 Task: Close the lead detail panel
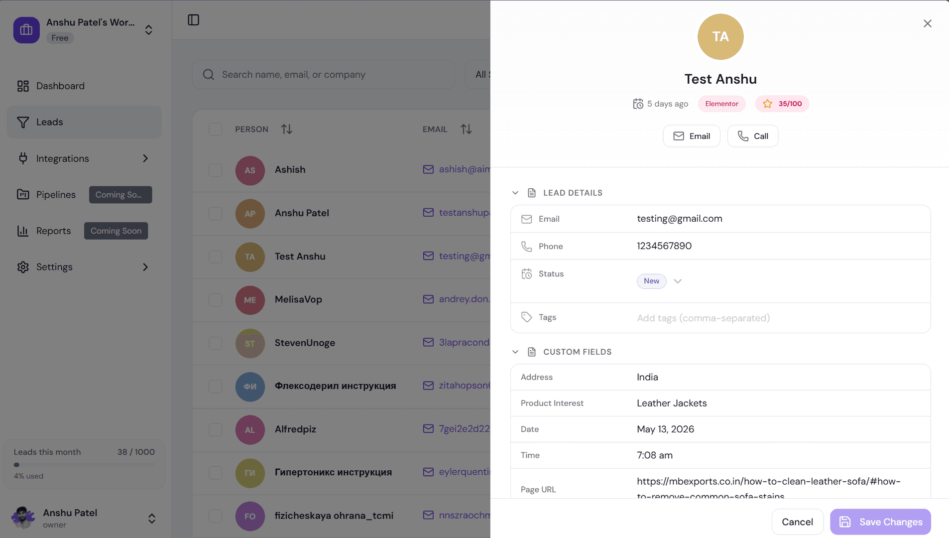coord(927,23)
